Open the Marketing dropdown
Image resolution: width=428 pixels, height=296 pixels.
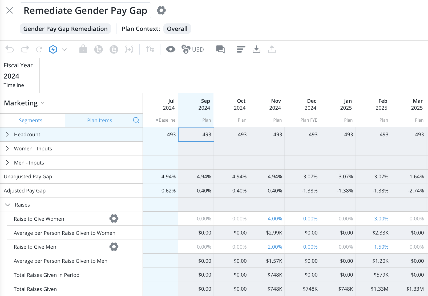pyautogui.click(x=24, y=103)
